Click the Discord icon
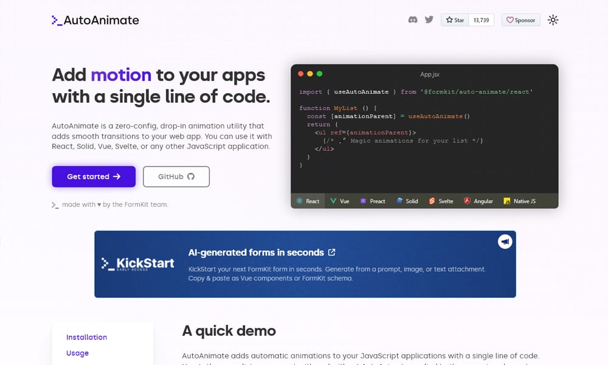This screenshot has width=608, height=365. point(413,19)
